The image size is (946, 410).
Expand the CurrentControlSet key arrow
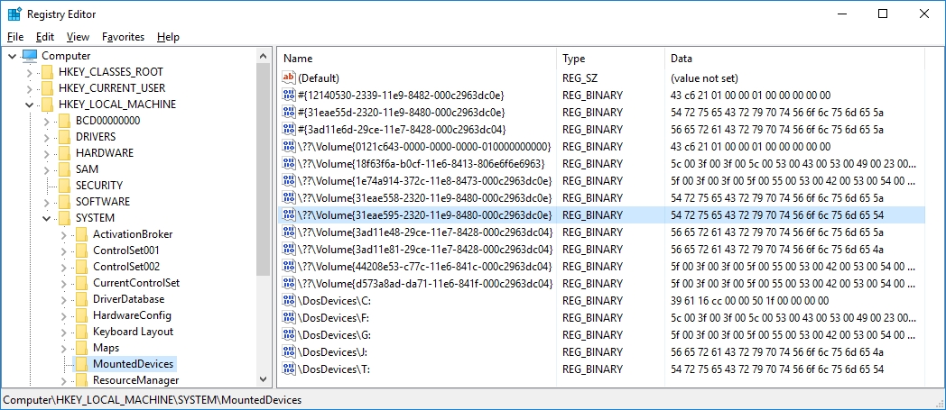pos(63,284)
